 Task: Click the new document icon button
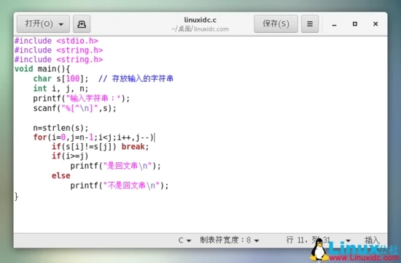pyautogui.click(x=82, y=24)
